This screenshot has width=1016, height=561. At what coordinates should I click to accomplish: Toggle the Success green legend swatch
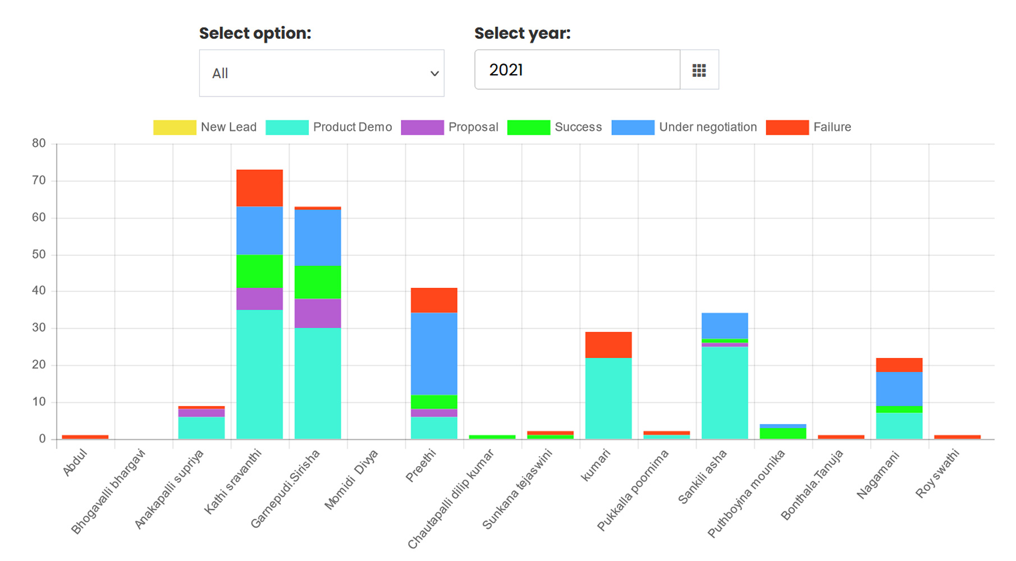pos(528,127)
